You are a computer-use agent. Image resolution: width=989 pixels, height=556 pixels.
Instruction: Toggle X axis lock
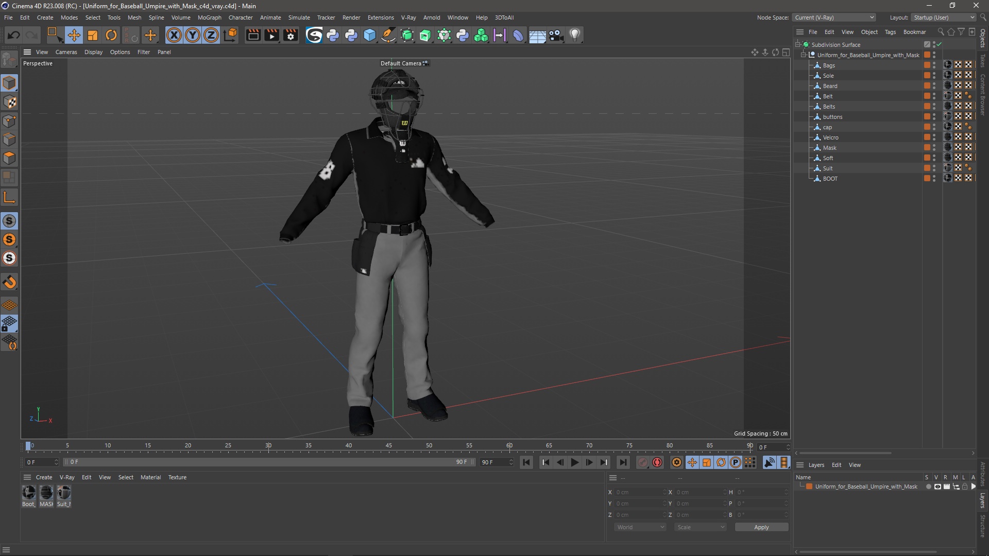click(174, 35)
